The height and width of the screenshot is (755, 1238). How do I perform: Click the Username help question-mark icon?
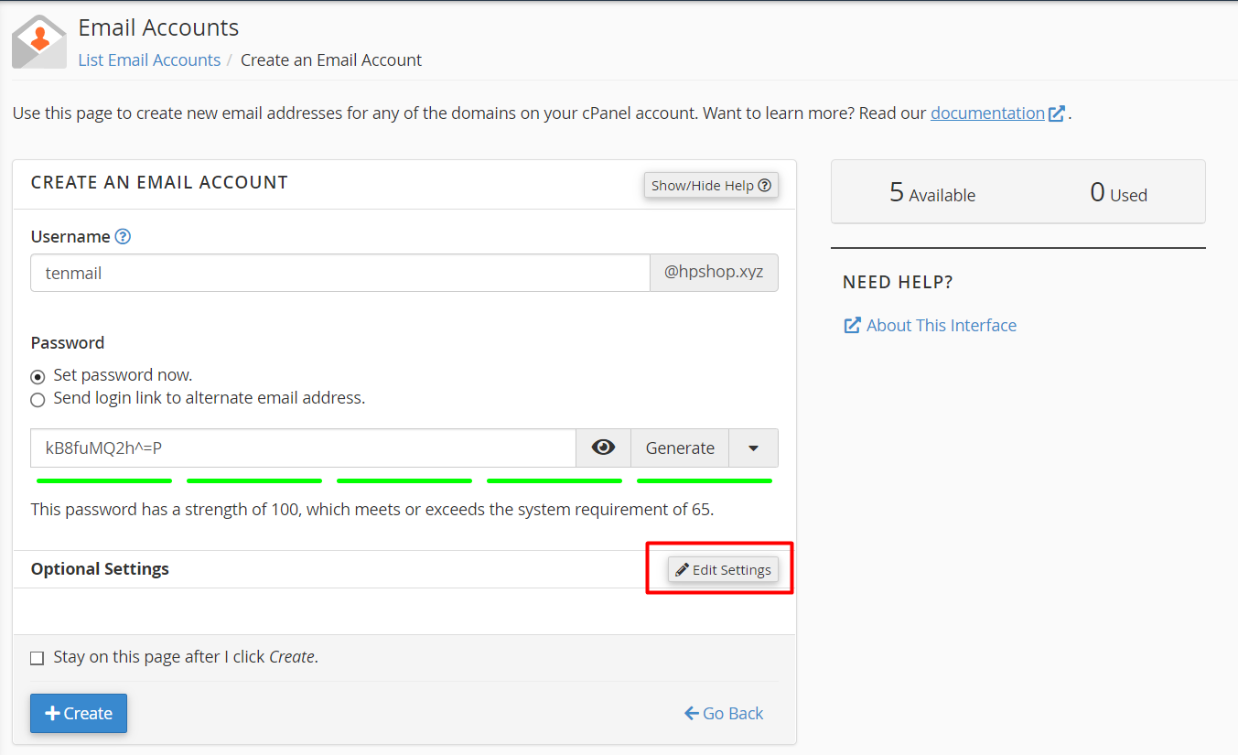point(123,236)
